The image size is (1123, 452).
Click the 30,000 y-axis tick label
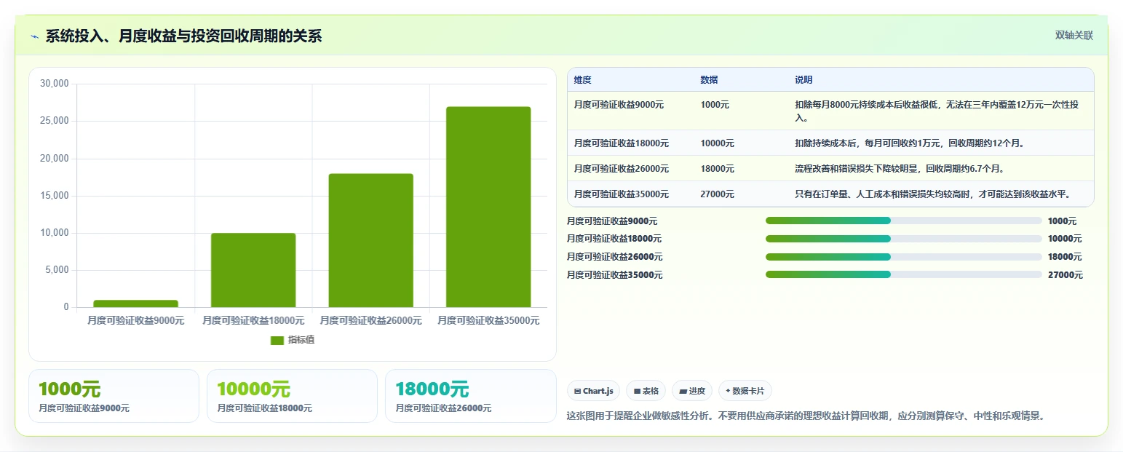54,84
